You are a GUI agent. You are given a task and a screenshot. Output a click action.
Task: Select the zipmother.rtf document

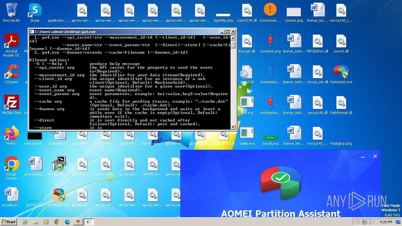[58, 137]
